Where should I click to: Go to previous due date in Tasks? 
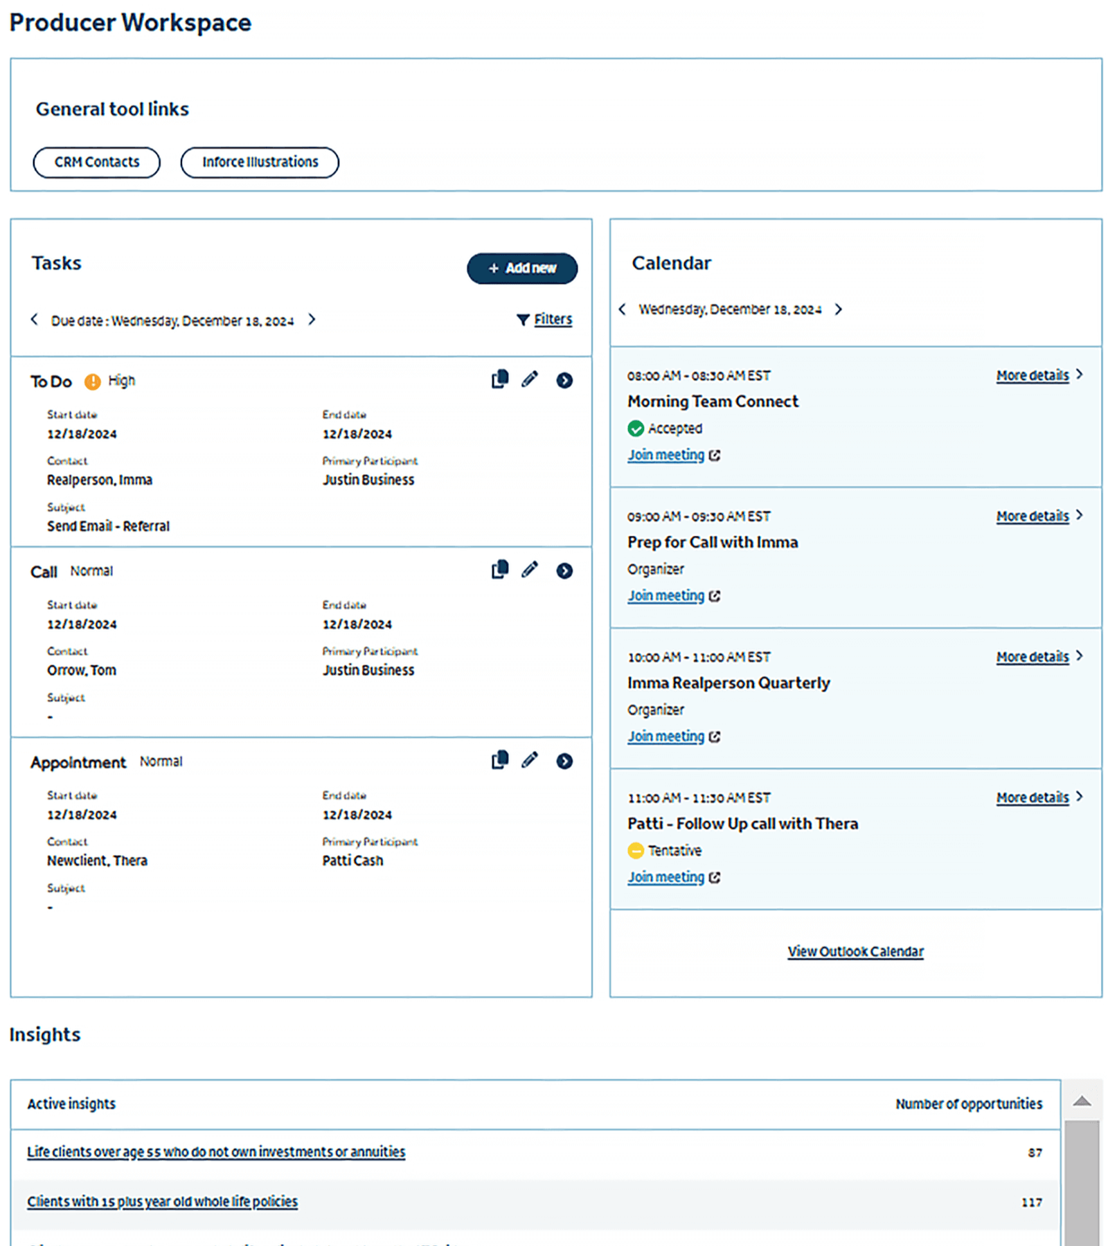click(34, 319)
